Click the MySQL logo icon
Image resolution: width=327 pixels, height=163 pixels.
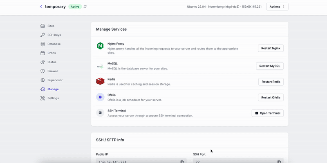100,66
